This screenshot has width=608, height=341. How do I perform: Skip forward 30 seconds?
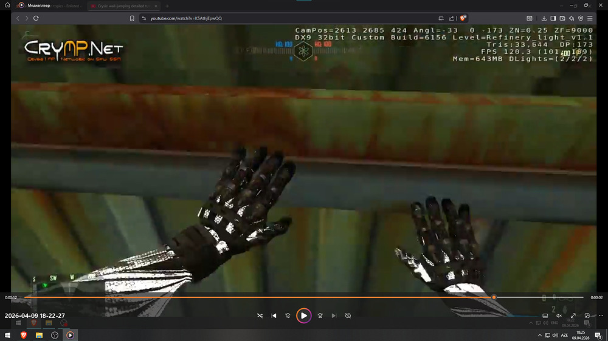click(320, 316)
